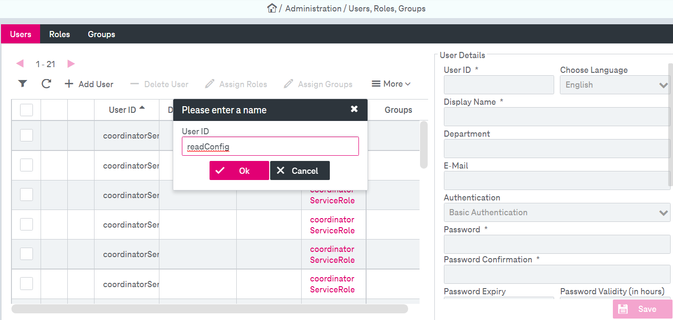The width and height of the screenshot is (673, 320).
Task: Open the filter funnel icon
Action: click(x=22, y=84)
